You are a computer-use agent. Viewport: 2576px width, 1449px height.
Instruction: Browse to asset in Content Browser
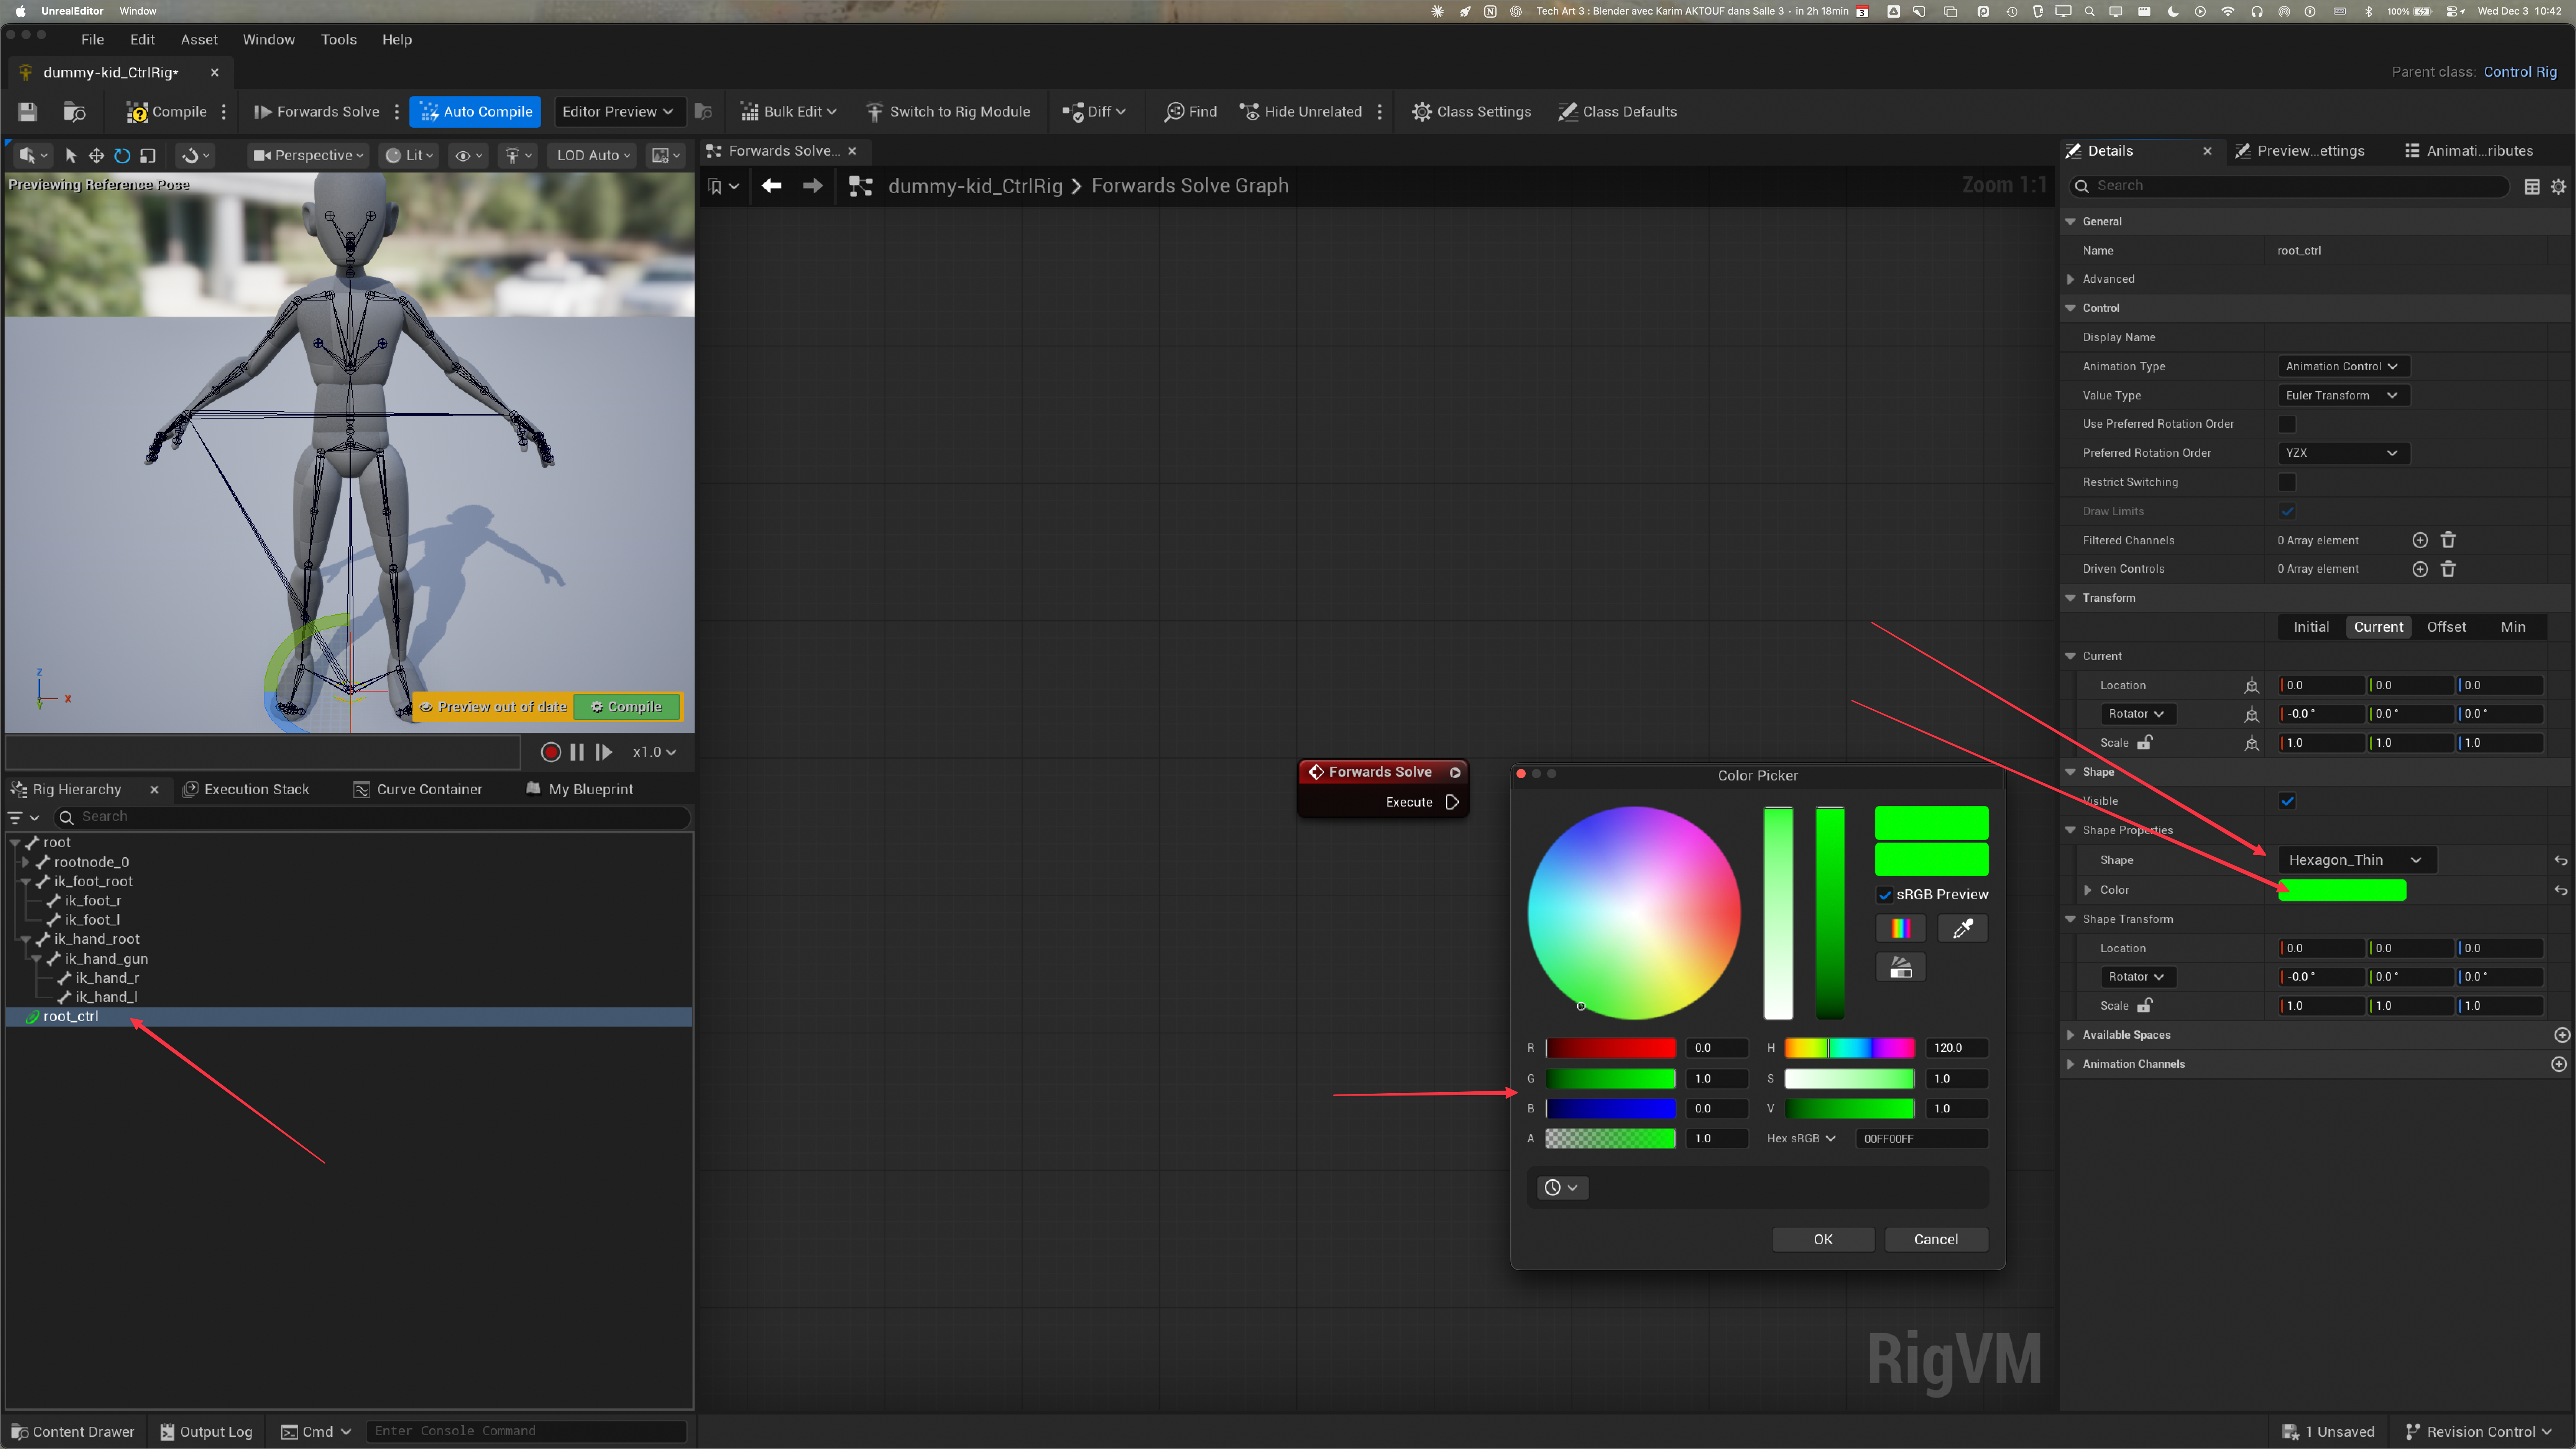click(x=75, y=111)
